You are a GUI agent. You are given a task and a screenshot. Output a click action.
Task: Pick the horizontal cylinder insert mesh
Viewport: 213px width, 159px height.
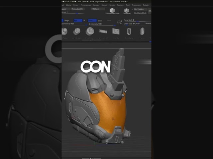(x=103, y=31)
